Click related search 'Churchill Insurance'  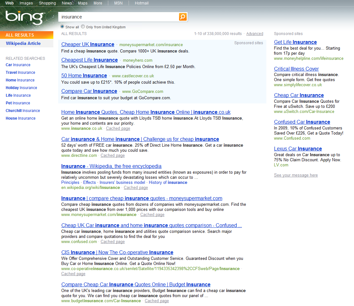23,111
